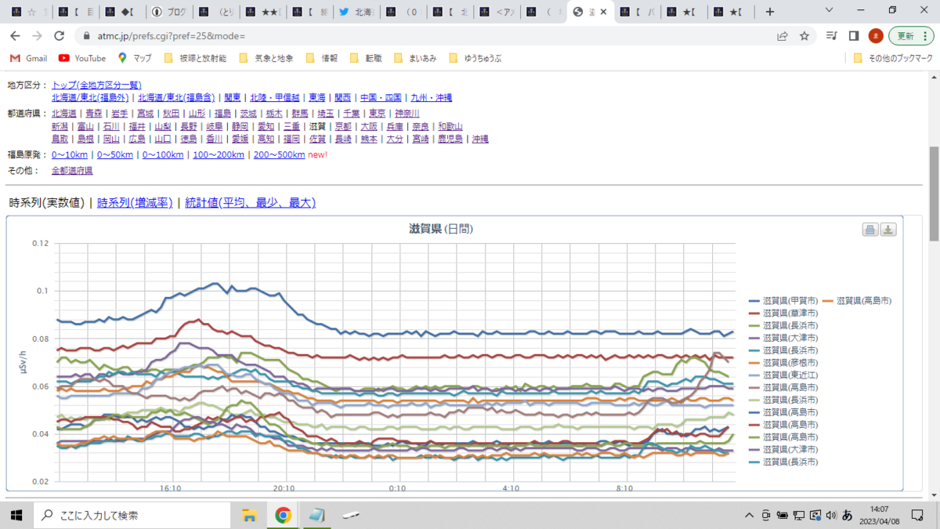940x529 pixels.
Task: Click the page vertical scrollbar thumb
Action: 934,194
